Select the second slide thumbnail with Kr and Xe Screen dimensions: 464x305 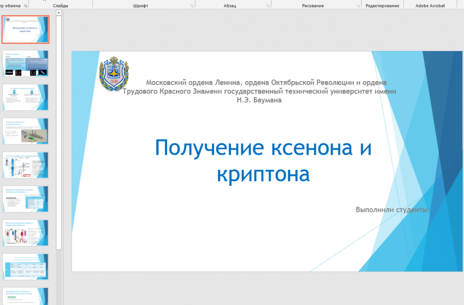pos(26,64)
